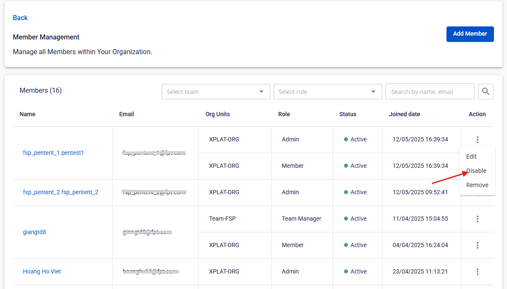Click the Joined date column header
The image size is (507, 289).
tap(404, 114)
